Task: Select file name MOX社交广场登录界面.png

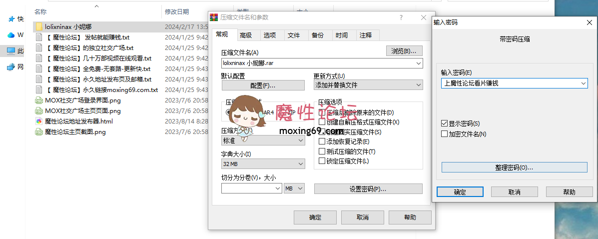Action: 83,100
